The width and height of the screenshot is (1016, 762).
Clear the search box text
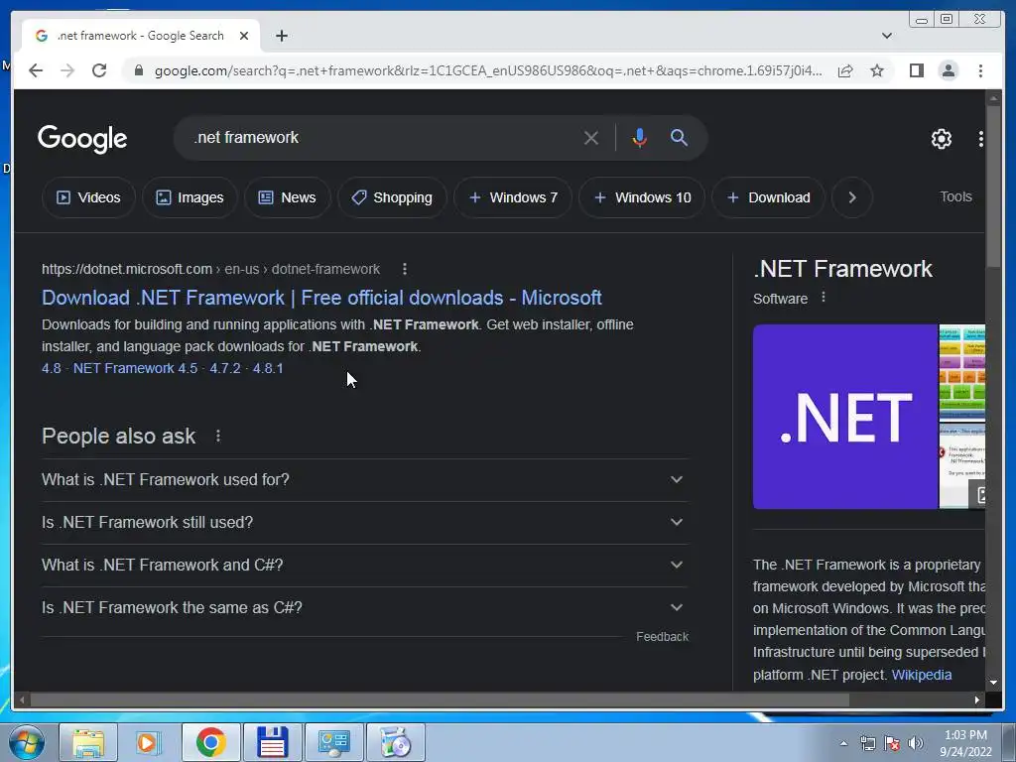pos(590,138)
